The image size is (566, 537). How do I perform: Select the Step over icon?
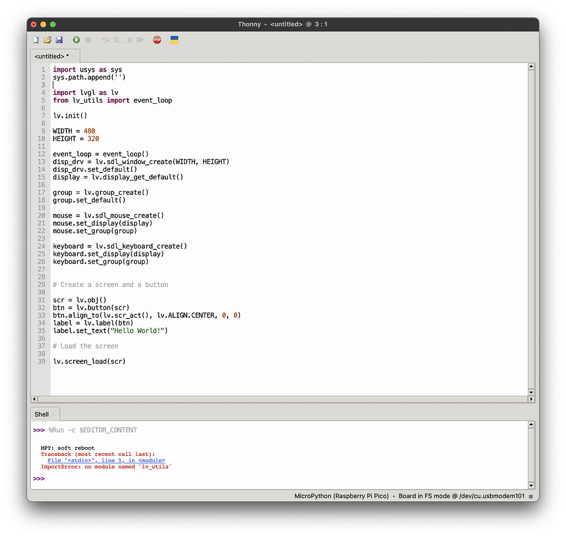point(104,40)
